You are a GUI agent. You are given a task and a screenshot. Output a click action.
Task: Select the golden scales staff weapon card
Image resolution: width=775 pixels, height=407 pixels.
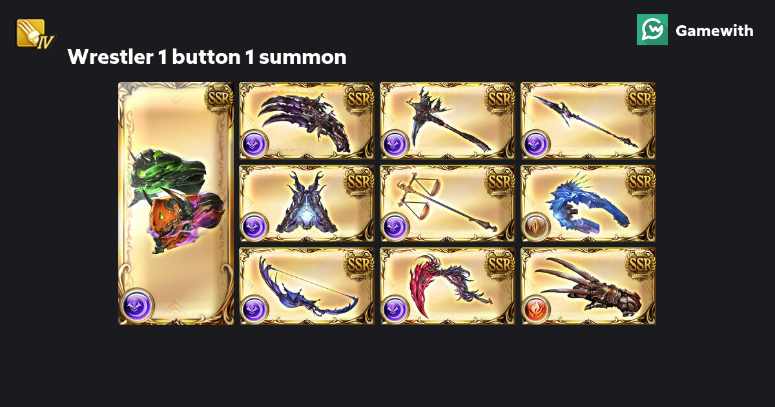click(x=448, y=203)
